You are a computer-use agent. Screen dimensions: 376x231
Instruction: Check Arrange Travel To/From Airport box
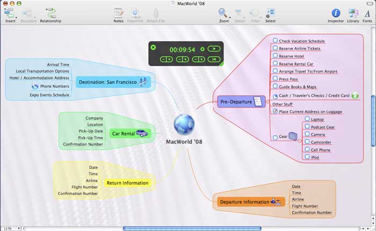(275, 71)
